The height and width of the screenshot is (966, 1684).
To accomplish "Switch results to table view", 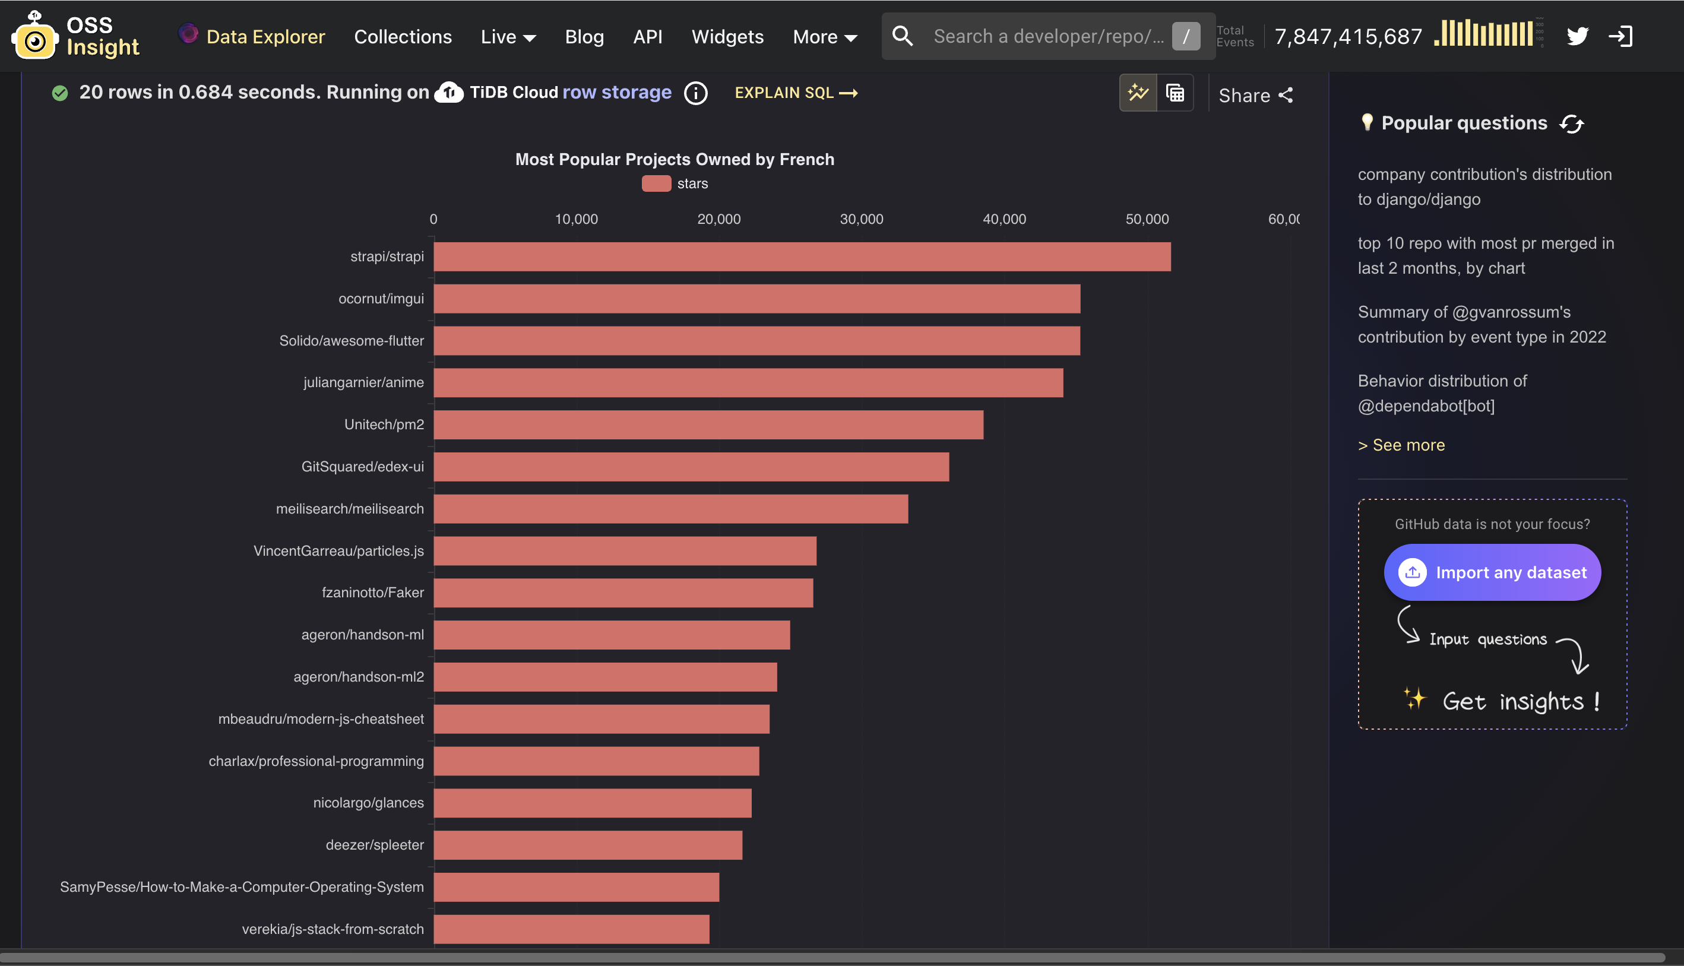I will pos(1175,93).
